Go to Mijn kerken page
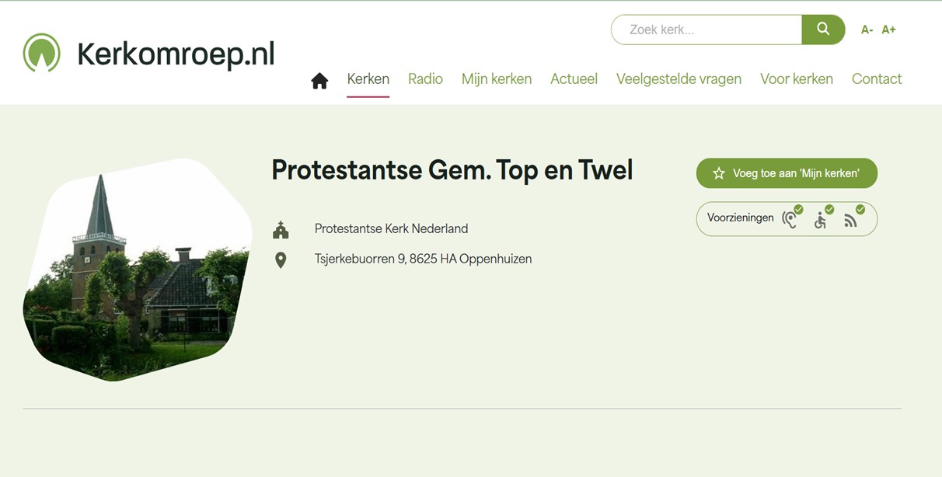942x477 pixels. click(497, 78)
